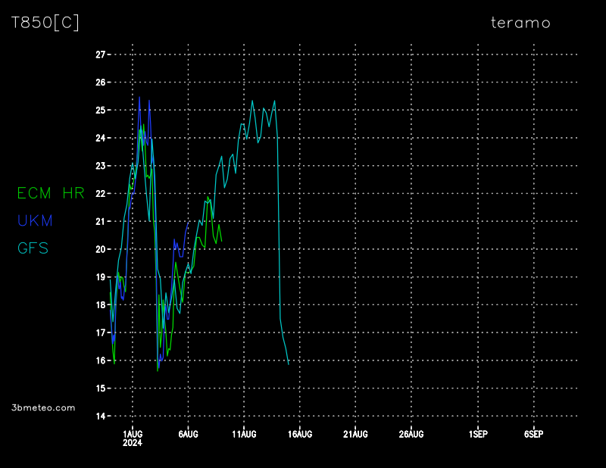This screenshot has width=606, height=468.
Task: Select the 14 y-axis temperature label
Action: point(100,416)
